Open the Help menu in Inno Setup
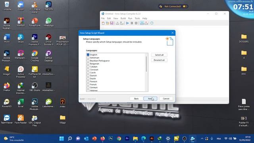 [144, 18]
